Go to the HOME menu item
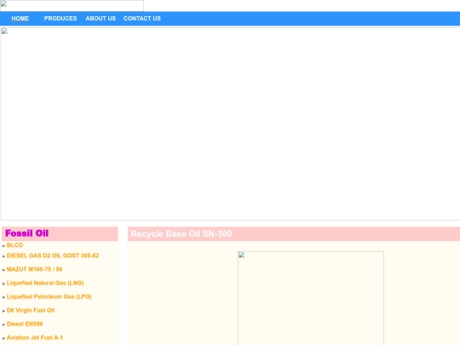Viewport: 460px width, 345px height. [x=20, y=19]
